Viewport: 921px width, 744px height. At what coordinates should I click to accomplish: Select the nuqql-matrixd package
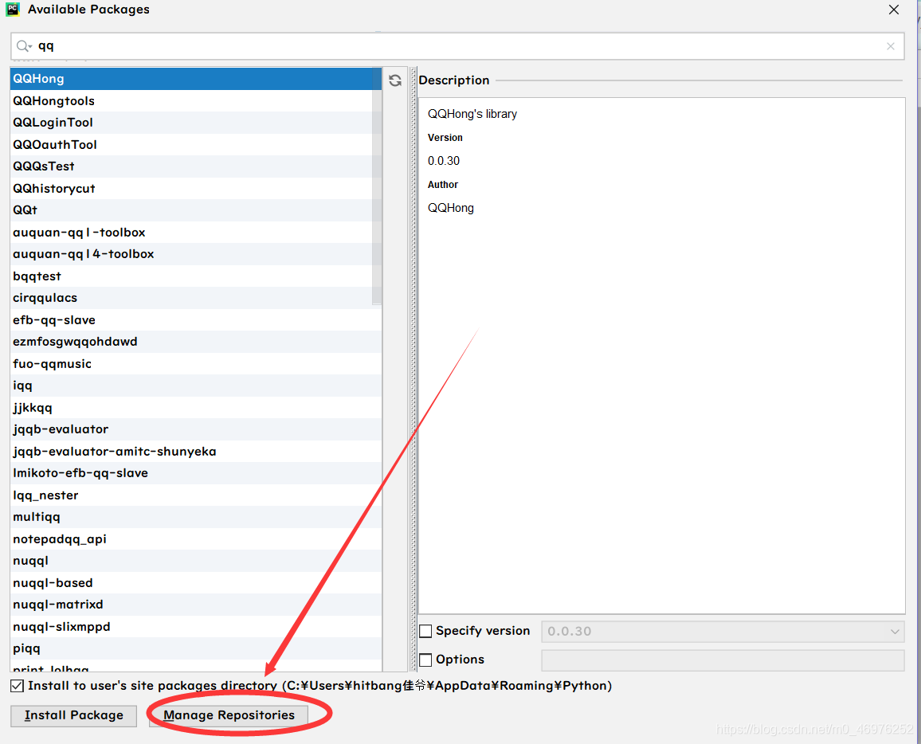196,605
